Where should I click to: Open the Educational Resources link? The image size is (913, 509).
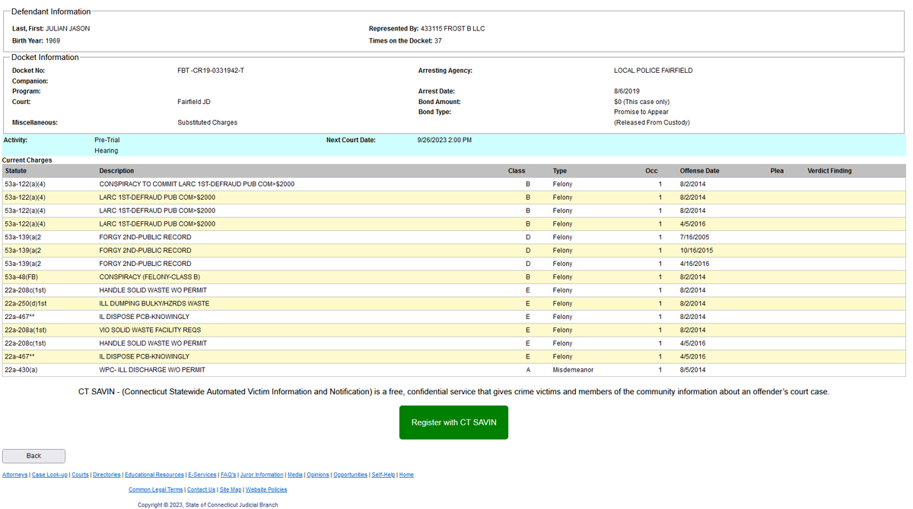click(x=154, y=475)
